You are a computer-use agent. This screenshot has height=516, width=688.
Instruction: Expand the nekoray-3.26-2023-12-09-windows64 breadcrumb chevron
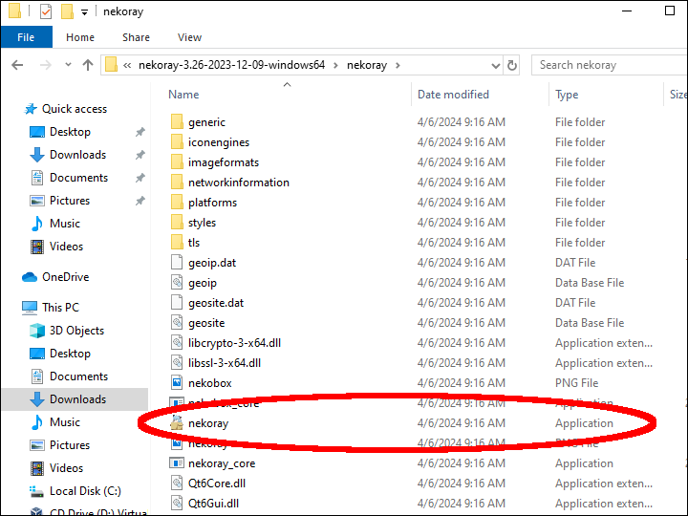(x=335, y=65)
